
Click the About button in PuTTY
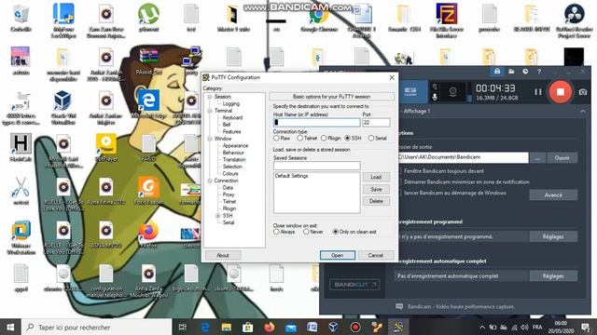point(223,255)
